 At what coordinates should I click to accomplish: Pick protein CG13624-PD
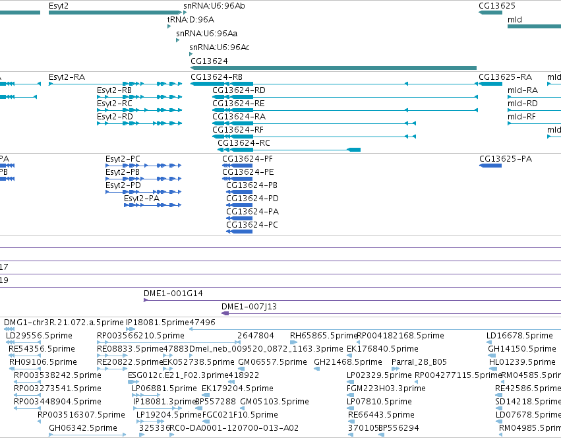[252, 199]
